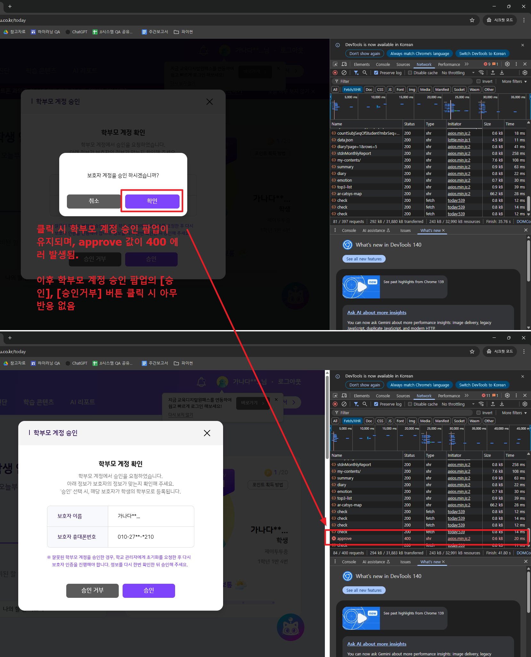Click the inspect element picker icon in lower DevTools

[335, 396]
